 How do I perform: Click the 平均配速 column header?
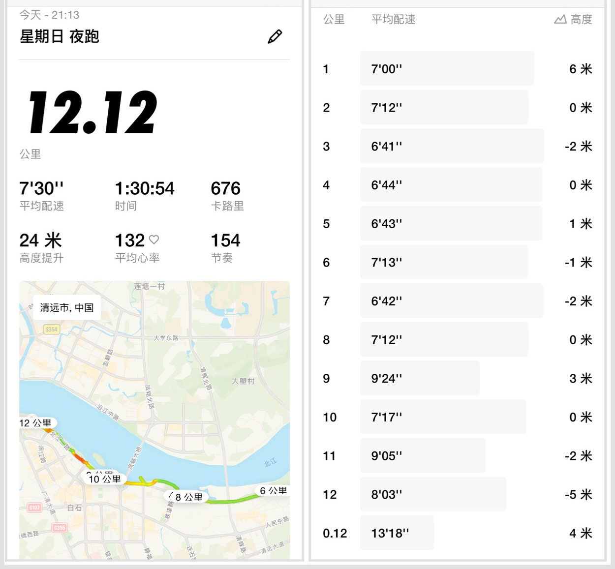(x=393, y=20)
